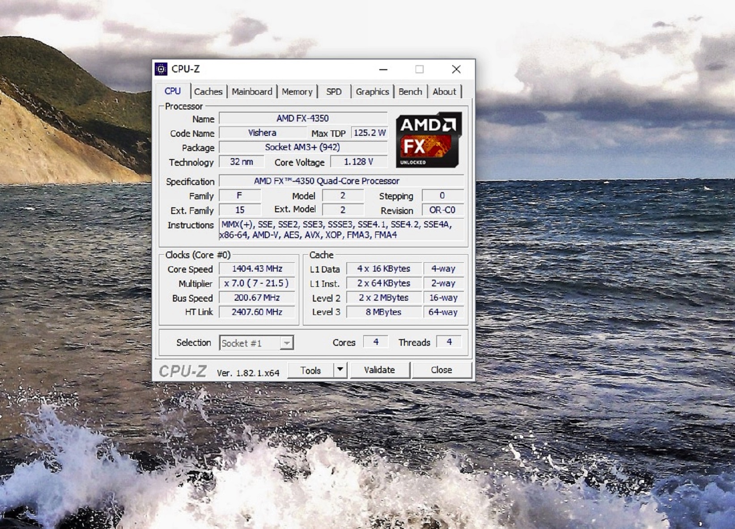Click the Tools button
735x529 pixels.
click(x=310, y=370)
